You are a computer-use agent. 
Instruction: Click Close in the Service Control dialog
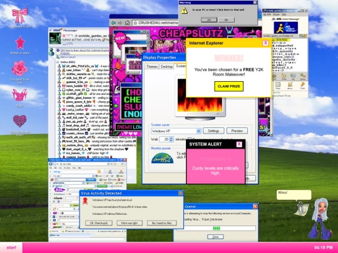(x=215, y=237)
